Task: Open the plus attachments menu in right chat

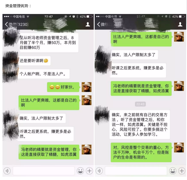Action: [x=182, y=171]
